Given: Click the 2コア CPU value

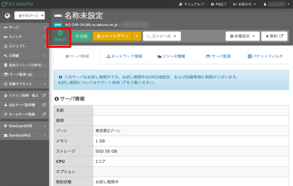Looking at the screenshot, I should [100, 162].
